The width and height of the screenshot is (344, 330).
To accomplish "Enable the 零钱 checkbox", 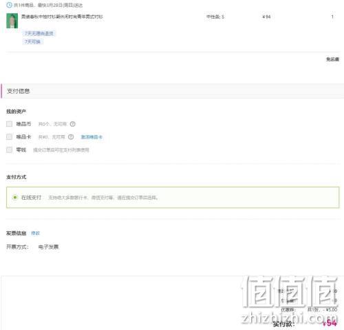I will coord(9,150).
